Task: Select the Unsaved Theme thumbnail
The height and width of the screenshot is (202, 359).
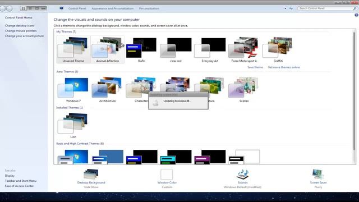Action: coord(73,49)
